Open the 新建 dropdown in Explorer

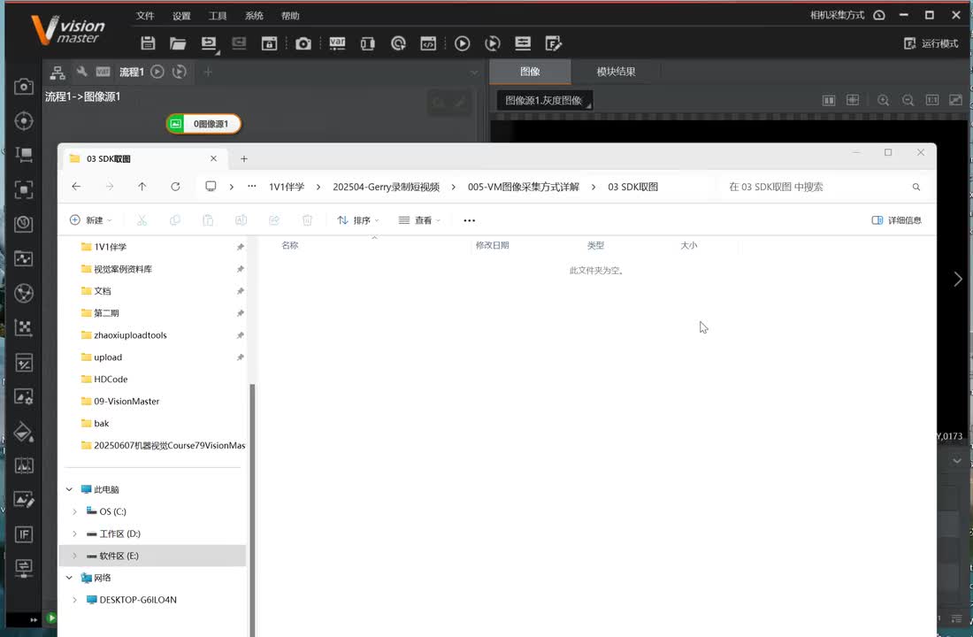[91, 220]
